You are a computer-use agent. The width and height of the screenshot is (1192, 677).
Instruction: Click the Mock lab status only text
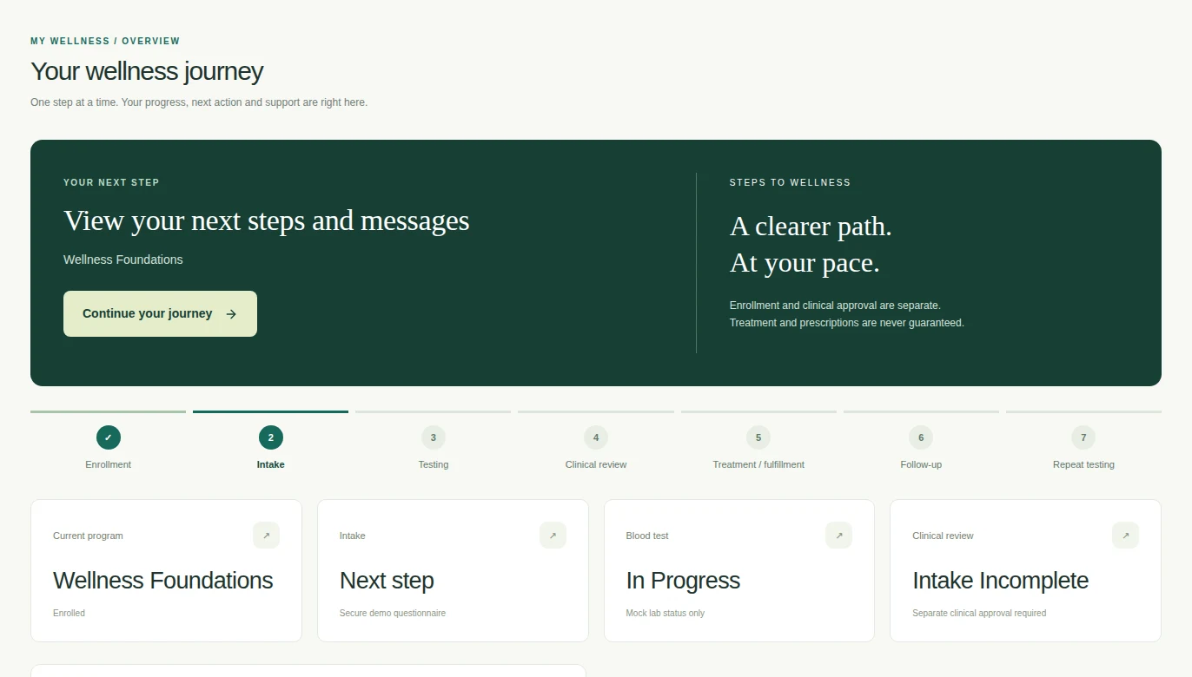(666, 613)
